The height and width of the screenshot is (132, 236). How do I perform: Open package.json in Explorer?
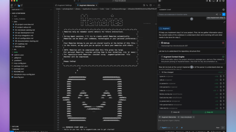coord(19,69)
